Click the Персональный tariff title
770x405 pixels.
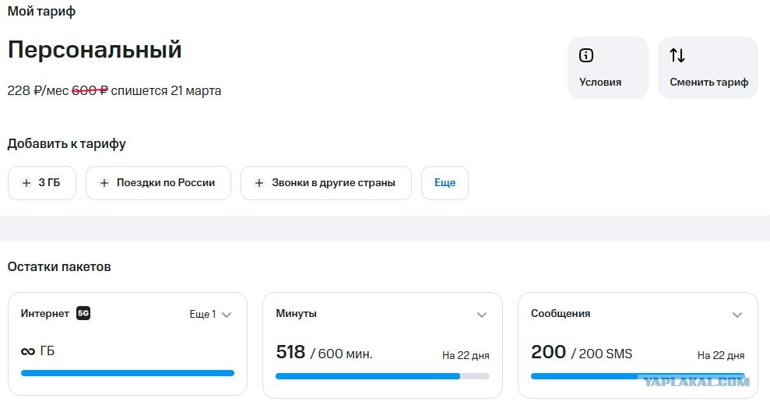(95, 50)
